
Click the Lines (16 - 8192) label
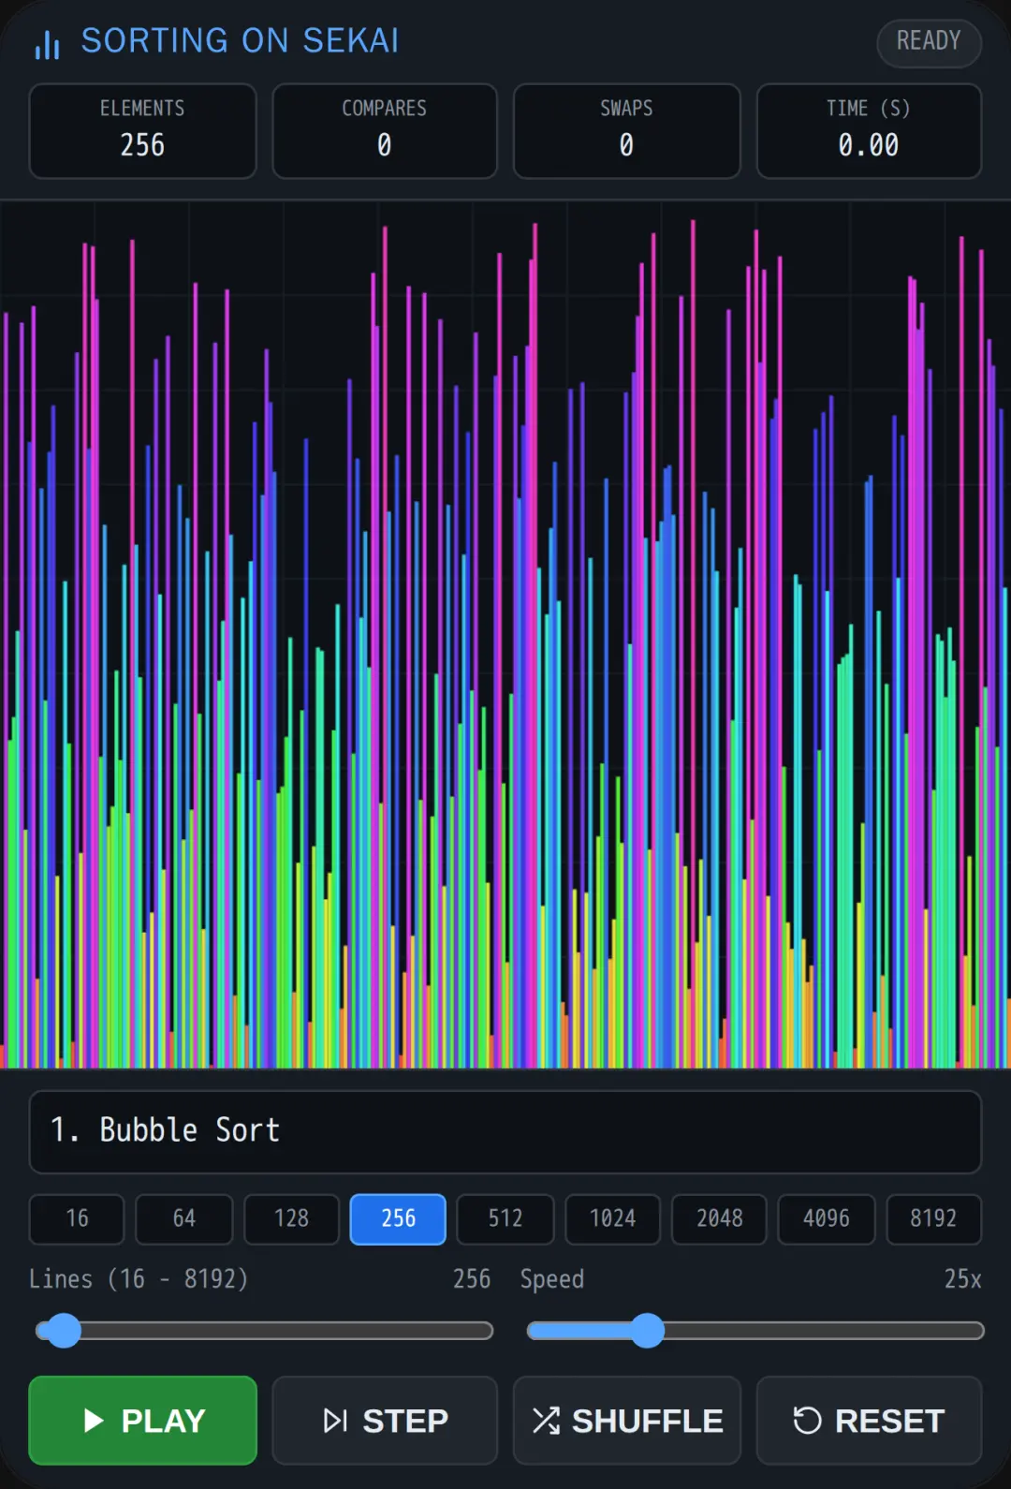tap(139, 1279)
